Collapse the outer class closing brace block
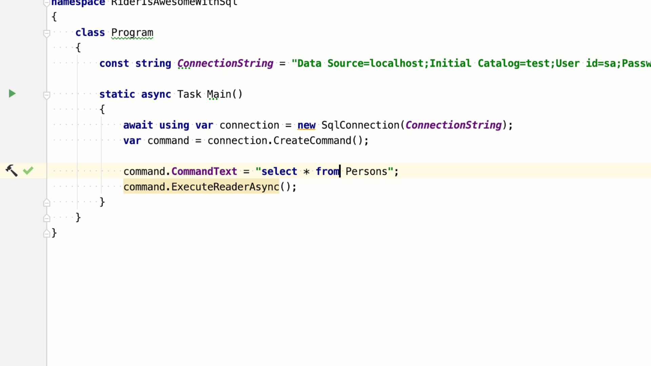The width and height of the screenshot is (651, 366). point(46,218)
